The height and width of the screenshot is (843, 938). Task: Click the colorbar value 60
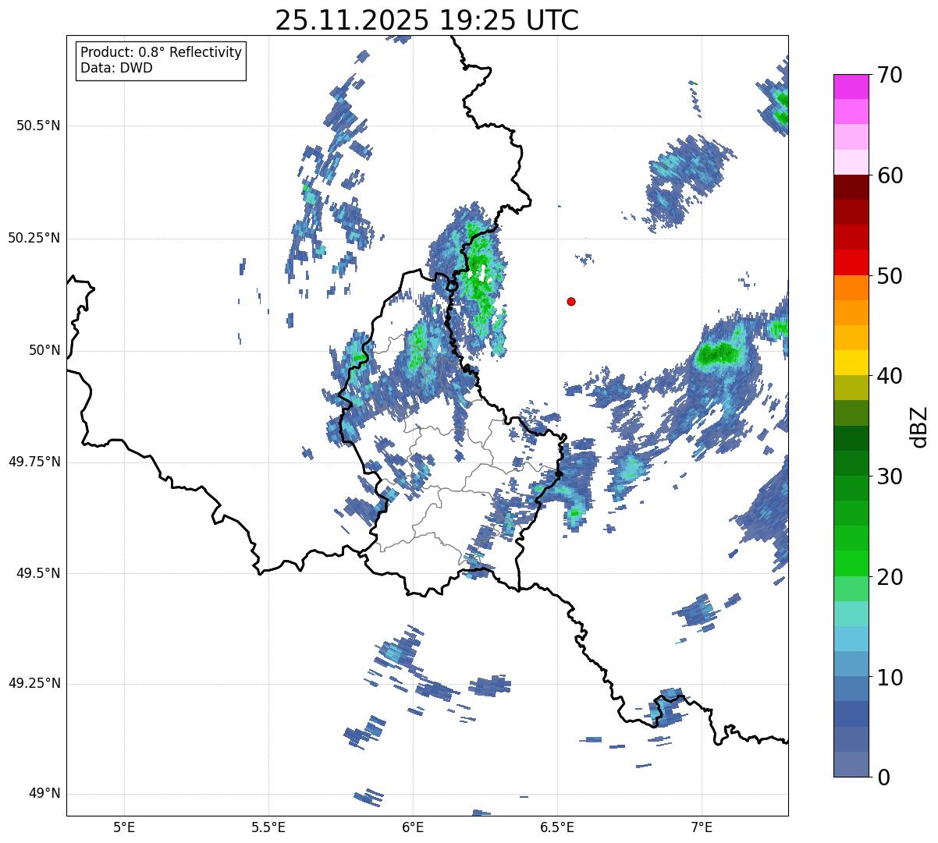(x=890, y=175)
